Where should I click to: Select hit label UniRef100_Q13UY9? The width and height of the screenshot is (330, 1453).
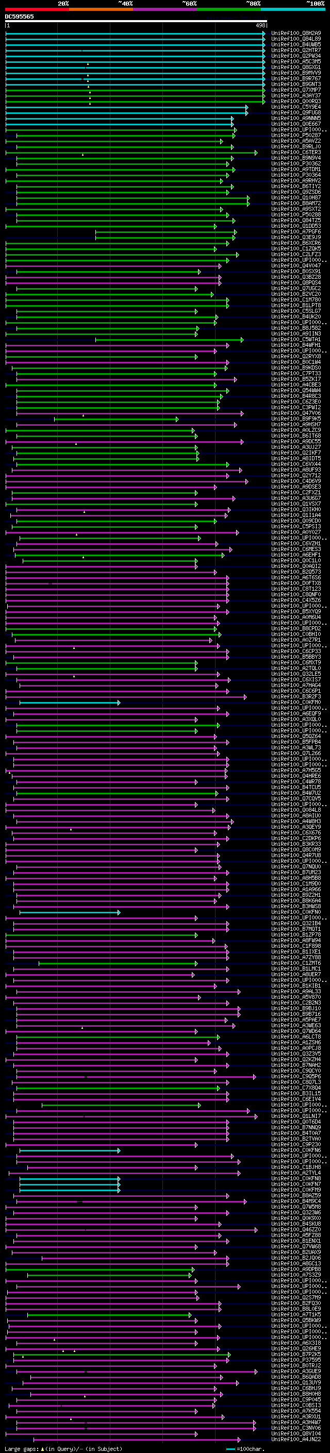click(x=296, y=1383)
